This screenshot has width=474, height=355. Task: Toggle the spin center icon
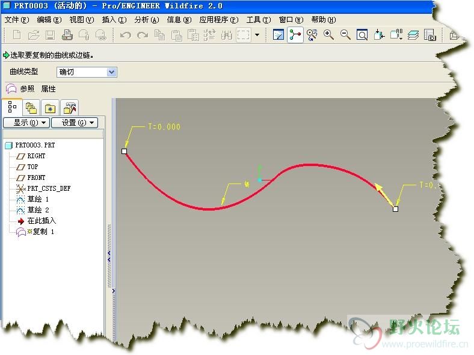[x=295, y=35]
